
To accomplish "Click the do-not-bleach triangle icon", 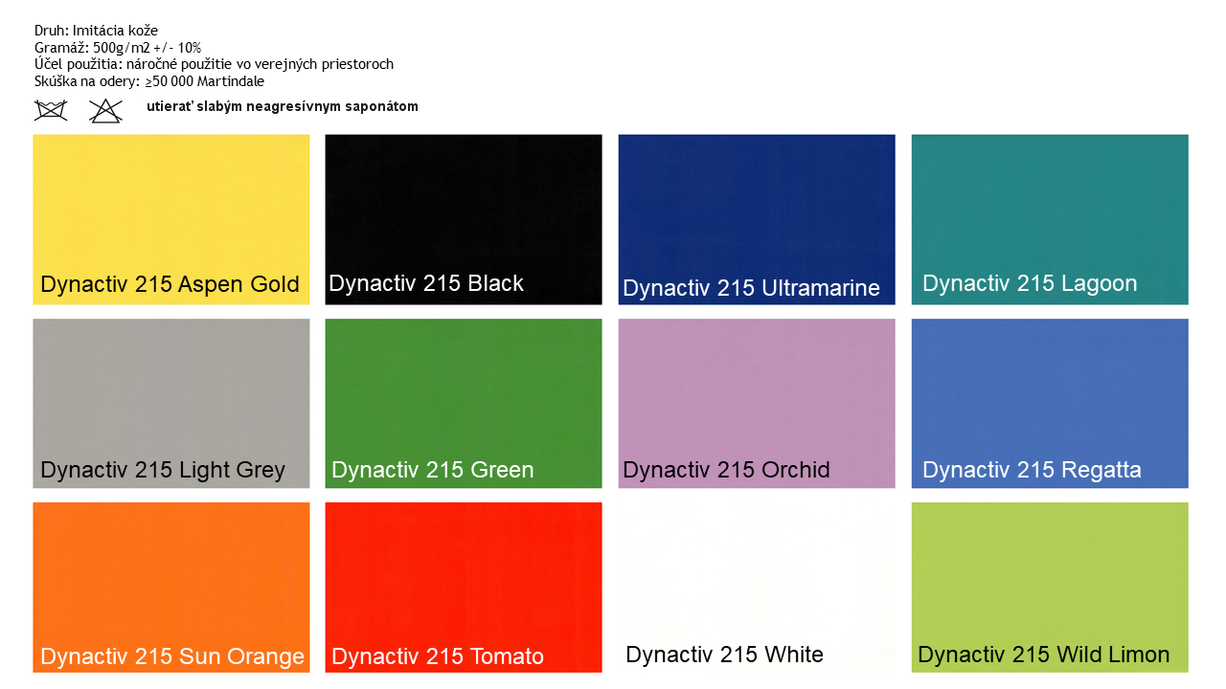I will [105, 110].
